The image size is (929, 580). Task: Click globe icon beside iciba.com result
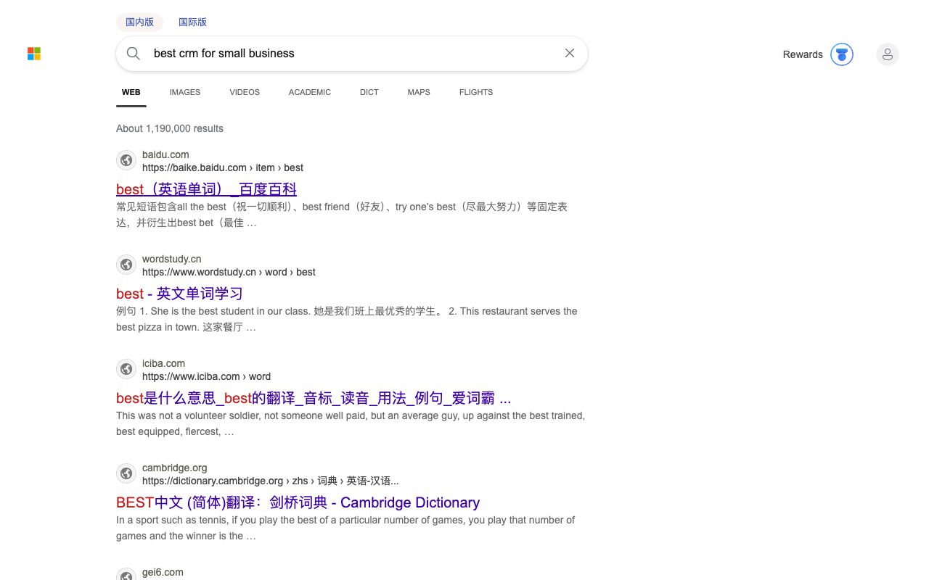pyautogui.click(x=126, y=369)
